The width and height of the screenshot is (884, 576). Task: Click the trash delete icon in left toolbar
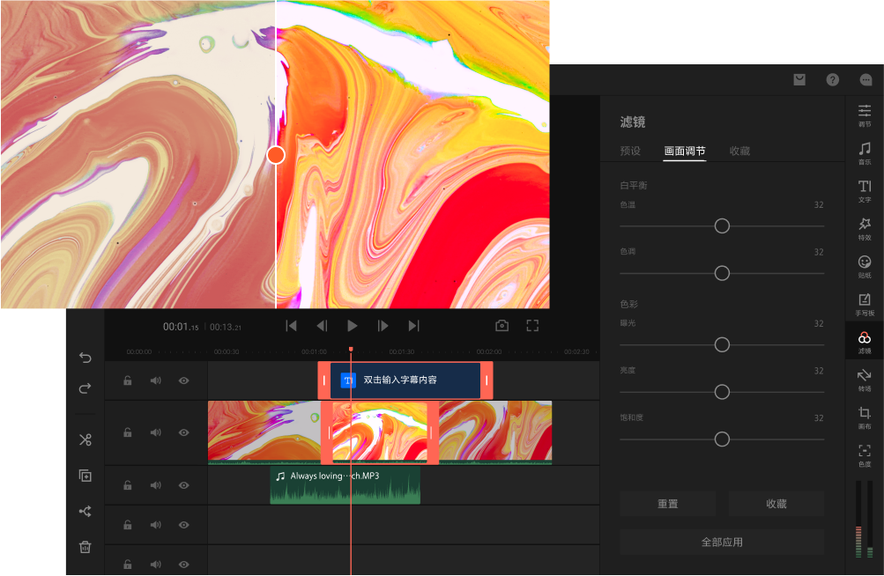(x=85, y=547)
